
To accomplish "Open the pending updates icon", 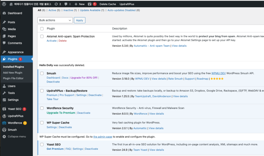I will [x=56, y=4].
